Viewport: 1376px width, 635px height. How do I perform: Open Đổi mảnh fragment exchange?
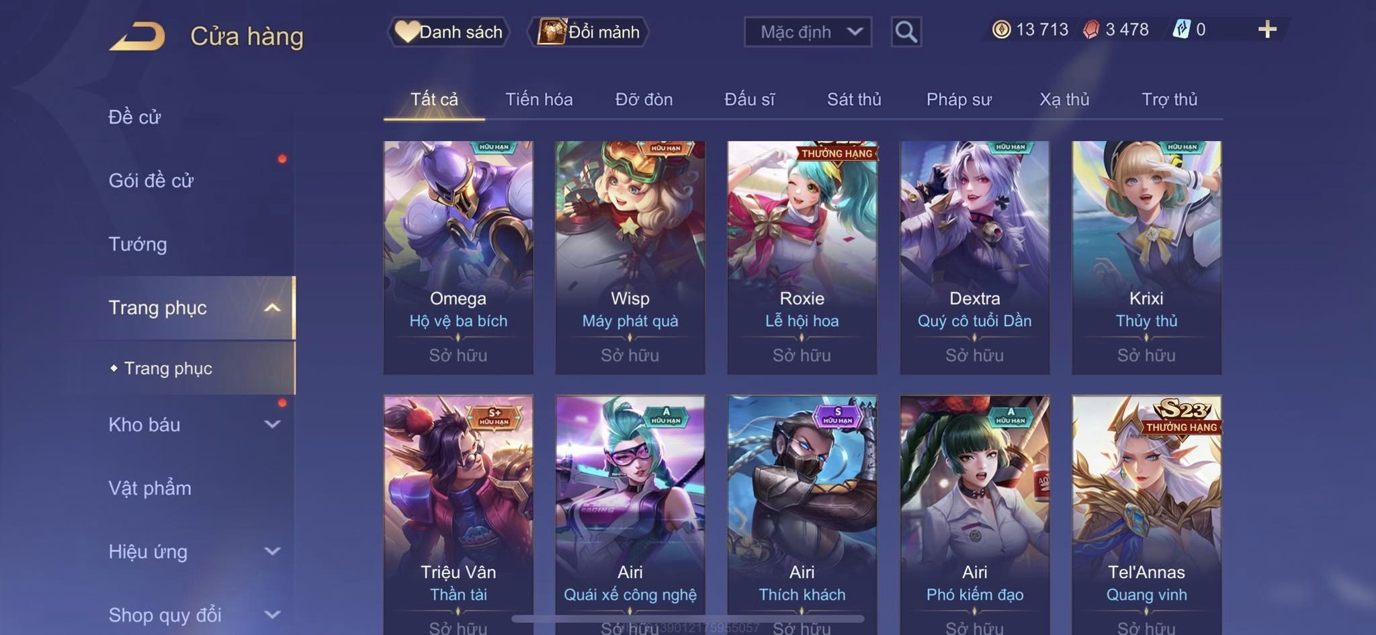coord(589,32)
